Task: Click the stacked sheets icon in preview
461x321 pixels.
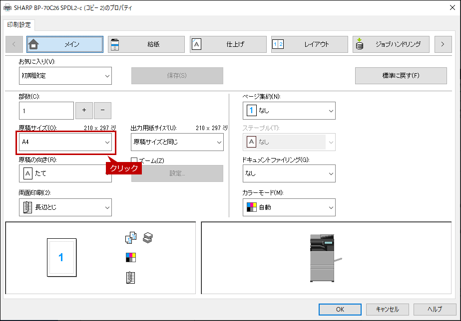Action: (148, 238)
